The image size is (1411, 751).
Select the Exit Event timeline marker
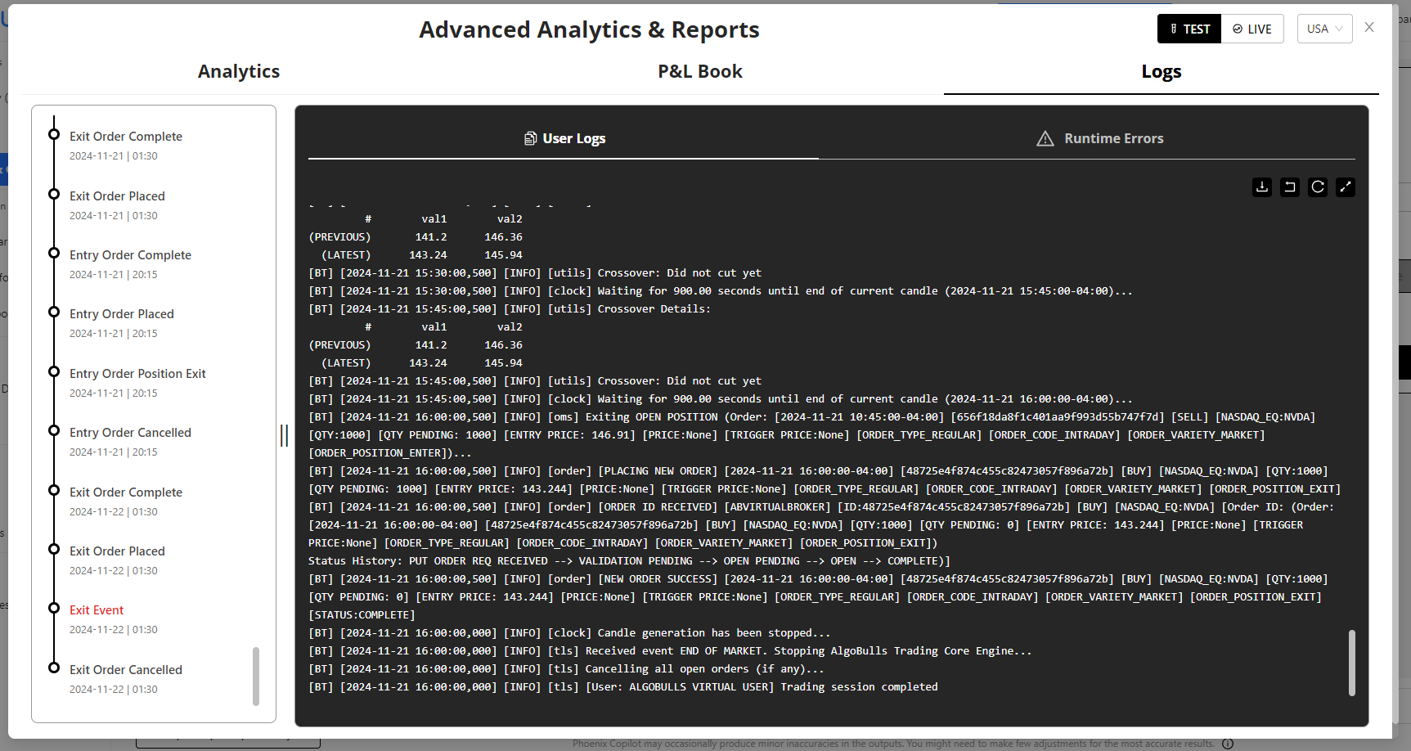[54, 608]
